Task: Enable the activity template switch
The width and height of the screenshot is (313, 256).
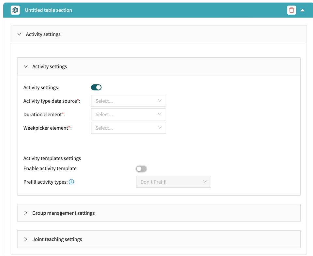Action: coord(141,169)
